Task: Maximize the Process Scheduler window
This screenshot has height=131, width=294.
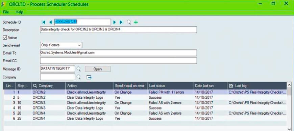Action: [x=273, y=4]
